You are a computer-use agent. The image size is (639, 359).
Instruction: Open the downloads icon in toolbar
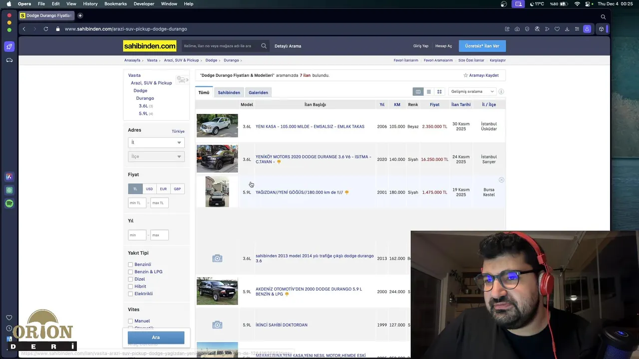point(567,29)
